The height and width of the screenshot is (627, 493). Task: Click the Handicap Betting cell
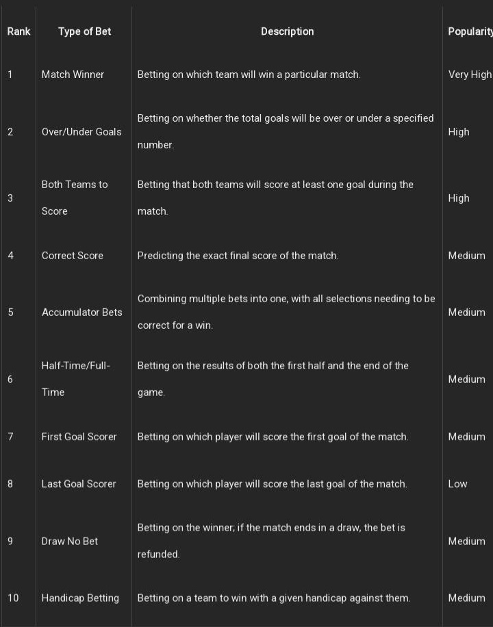tap(80, 598)
